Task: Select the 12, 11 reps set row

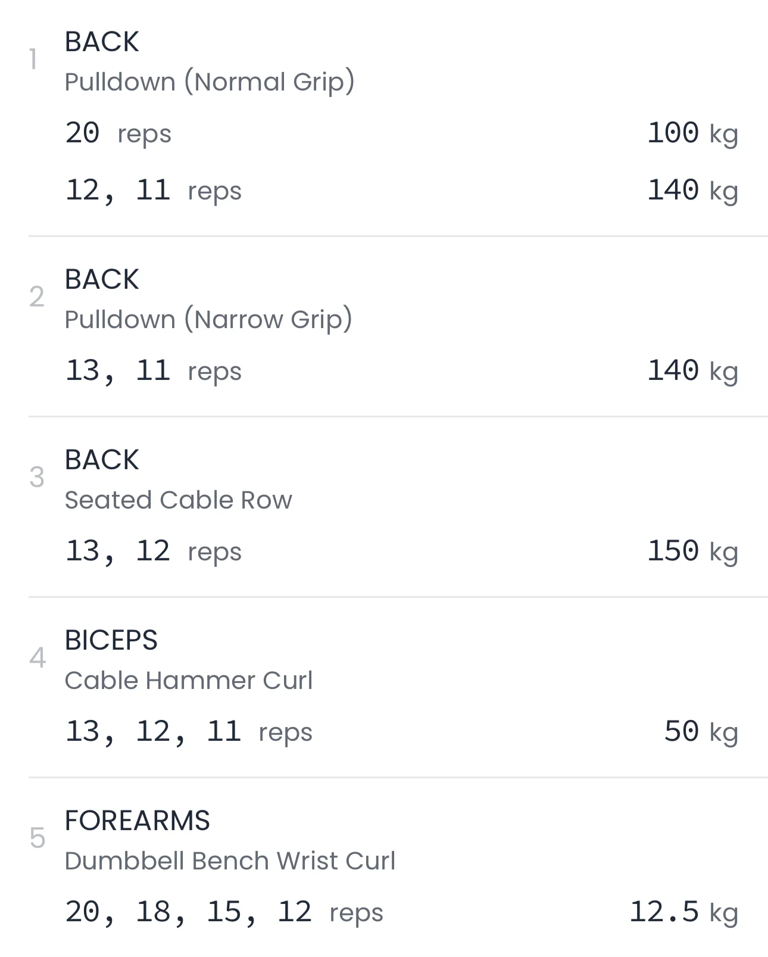Action: point(153,191)
